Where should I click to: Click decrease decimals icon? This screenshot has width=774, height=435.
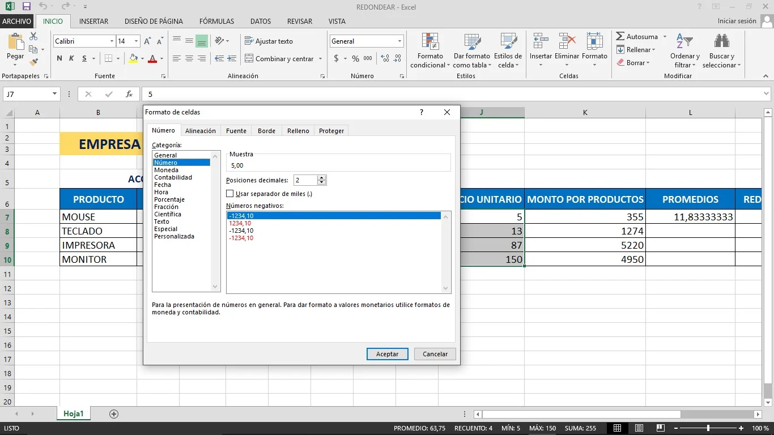(398, 58)
